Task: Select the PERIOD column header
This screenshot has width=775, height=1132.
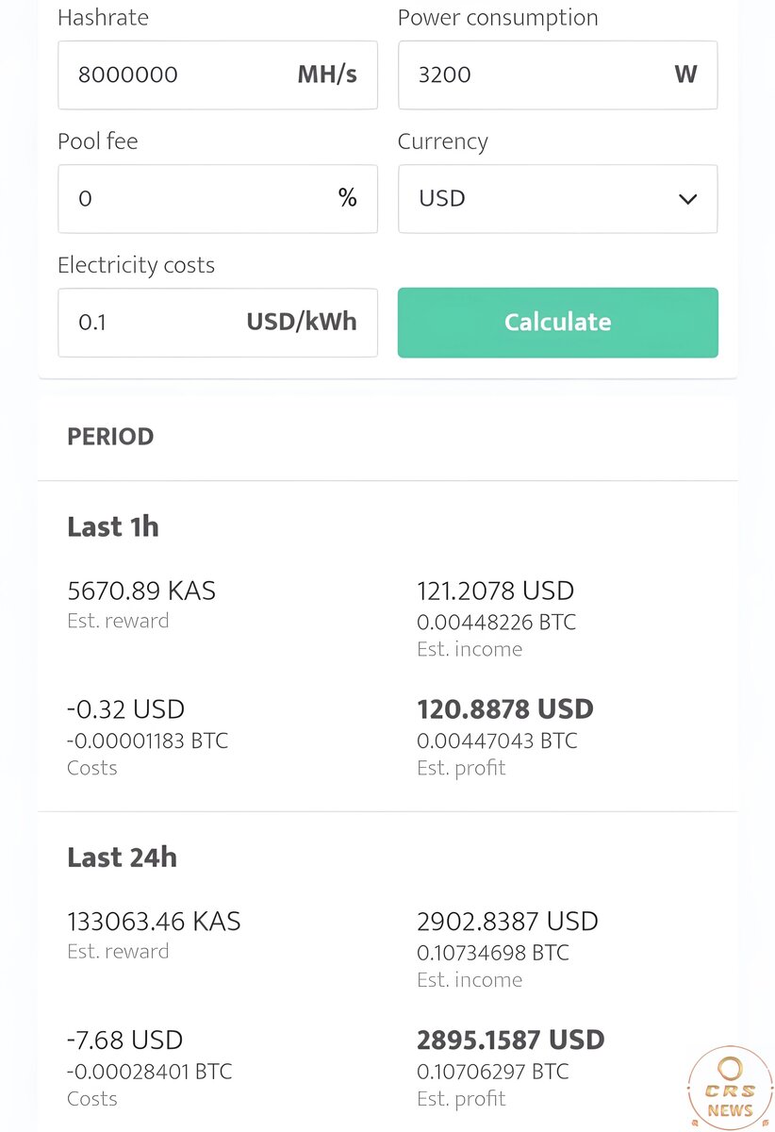Action: coord(110,437)
